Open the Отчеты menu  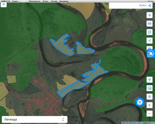pyautogui.click(x=45, y=1)
